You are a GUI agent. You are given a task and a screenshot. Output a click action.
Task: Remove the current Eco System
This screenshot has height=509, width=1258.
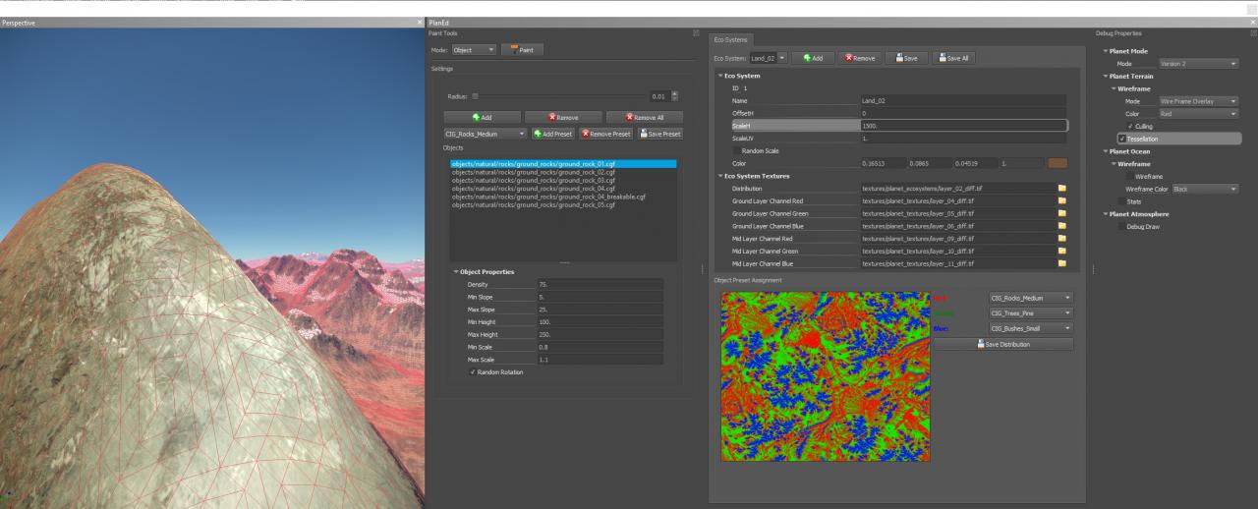pos(858,58)
